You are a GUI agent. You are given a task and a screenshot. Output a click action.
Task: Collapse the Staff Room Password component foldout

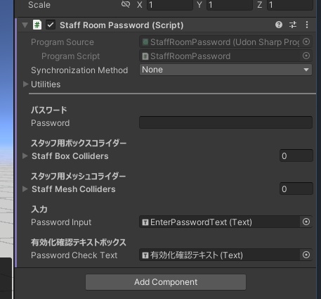pyautogui.click(x=25, y=25)
